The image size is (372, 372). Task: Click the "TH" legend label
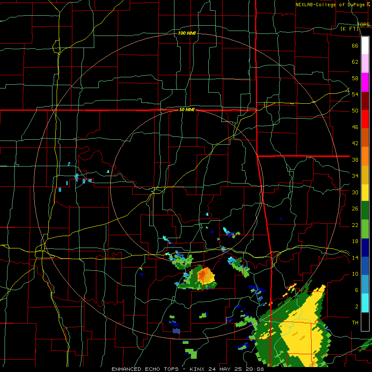[x=355, y=323]
